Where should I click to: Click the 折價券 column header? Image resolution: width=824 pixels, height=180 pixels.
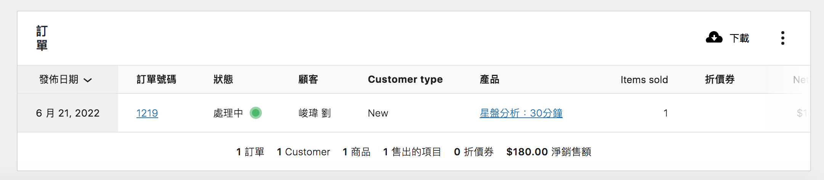coord(720,79)
